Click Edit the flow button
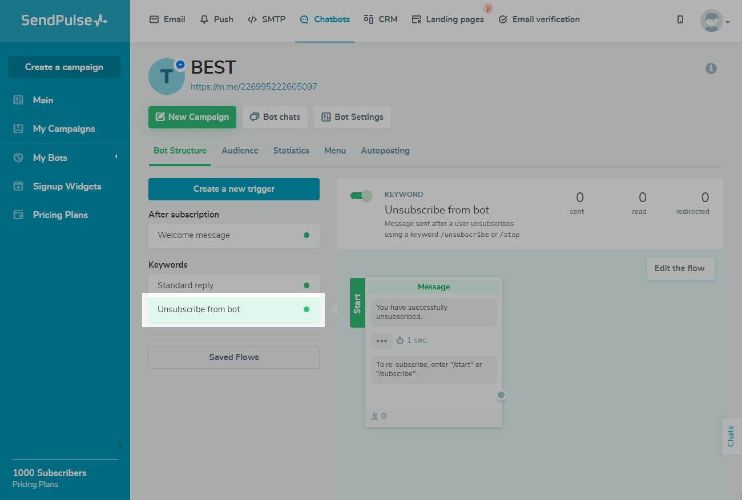 click(680, 268)
